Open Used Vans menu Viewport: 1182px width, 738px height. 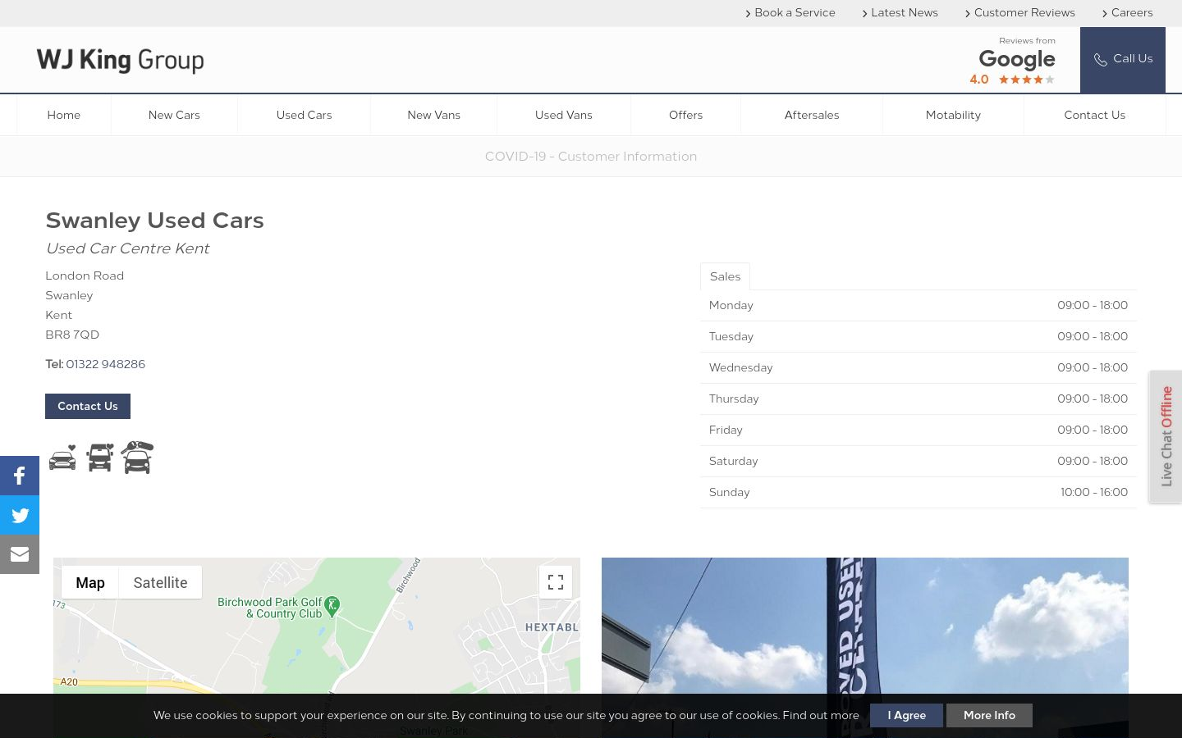click(564, 115)
